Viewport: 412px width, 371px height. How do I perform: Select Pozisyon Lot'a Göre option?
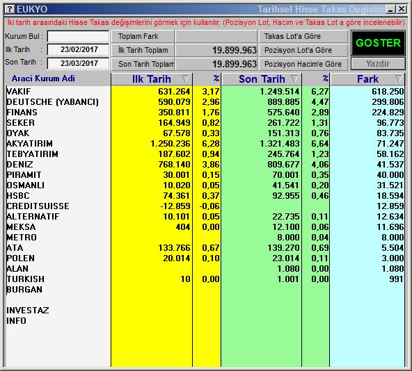click(x=303, y=50)
